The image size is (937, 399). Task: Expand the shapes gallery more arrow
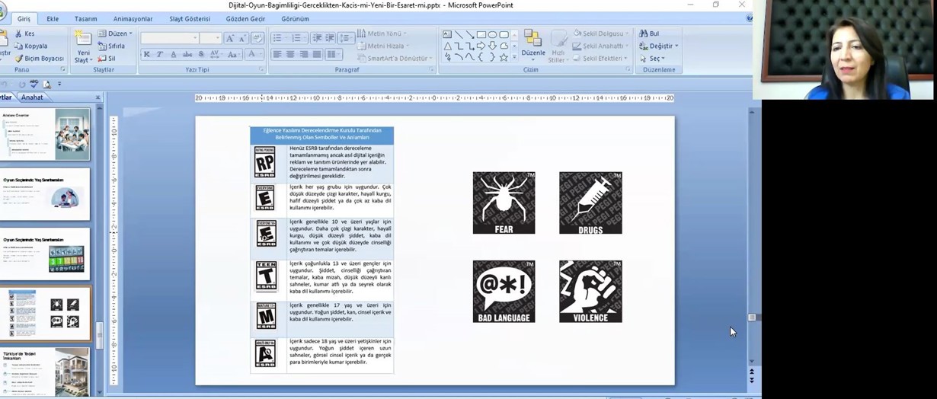[x=514, y=57]
